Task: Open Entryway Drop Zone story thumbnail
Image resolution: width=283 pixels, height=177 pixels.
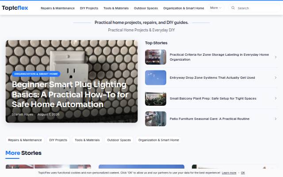Action: (x=156, y=78)
